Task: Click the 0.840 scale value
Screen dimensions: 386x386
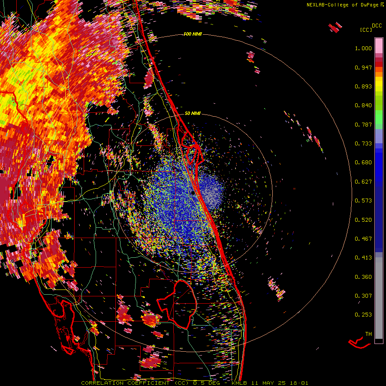Action: [x=363, y=106]
